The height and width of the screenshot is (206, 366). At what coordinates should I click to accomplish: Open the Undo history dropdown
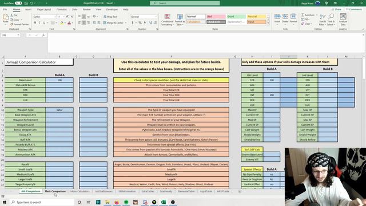(x=35, y=3)
